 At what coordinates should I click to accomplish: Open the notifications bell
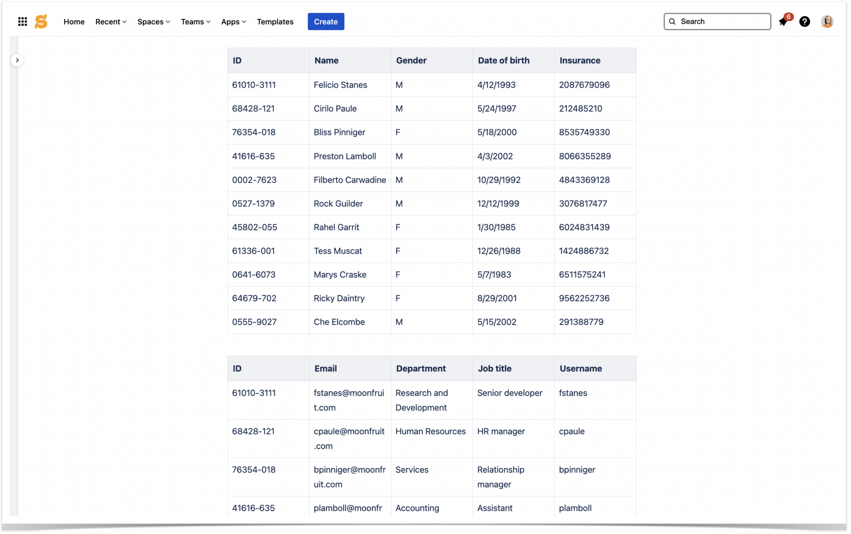click(x=784, y=22)
